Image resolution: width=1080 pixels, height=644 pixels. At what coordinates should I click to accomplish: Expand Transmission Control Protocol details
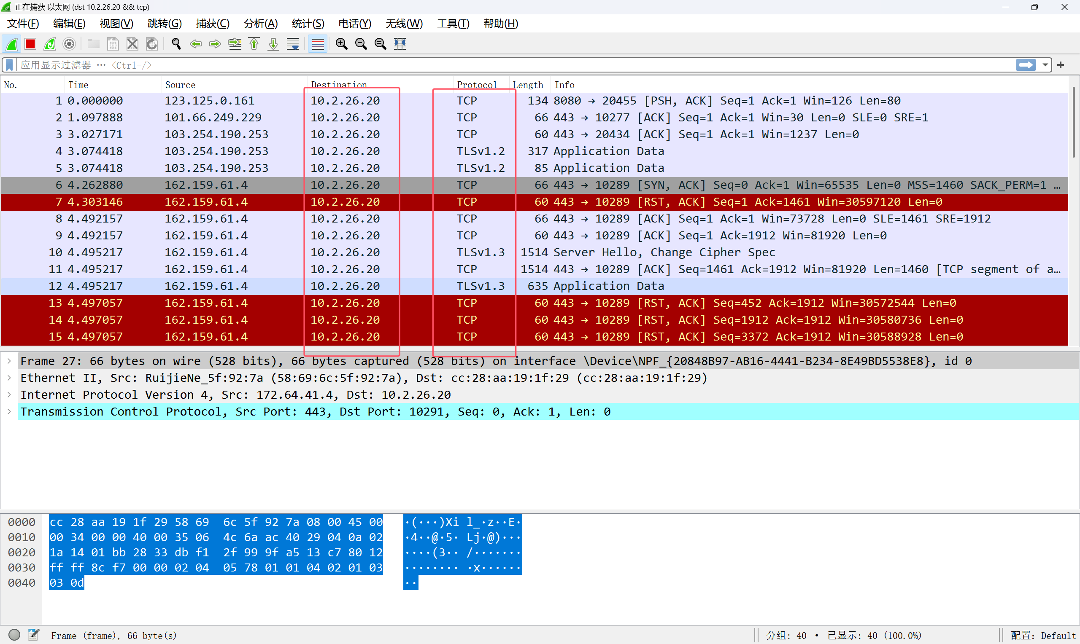coord(9,411)
